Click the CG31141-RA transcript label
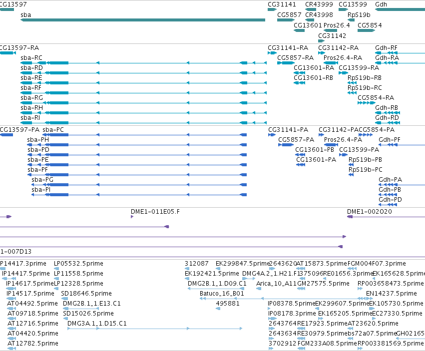The image size is (425, 351). point(288,48)
